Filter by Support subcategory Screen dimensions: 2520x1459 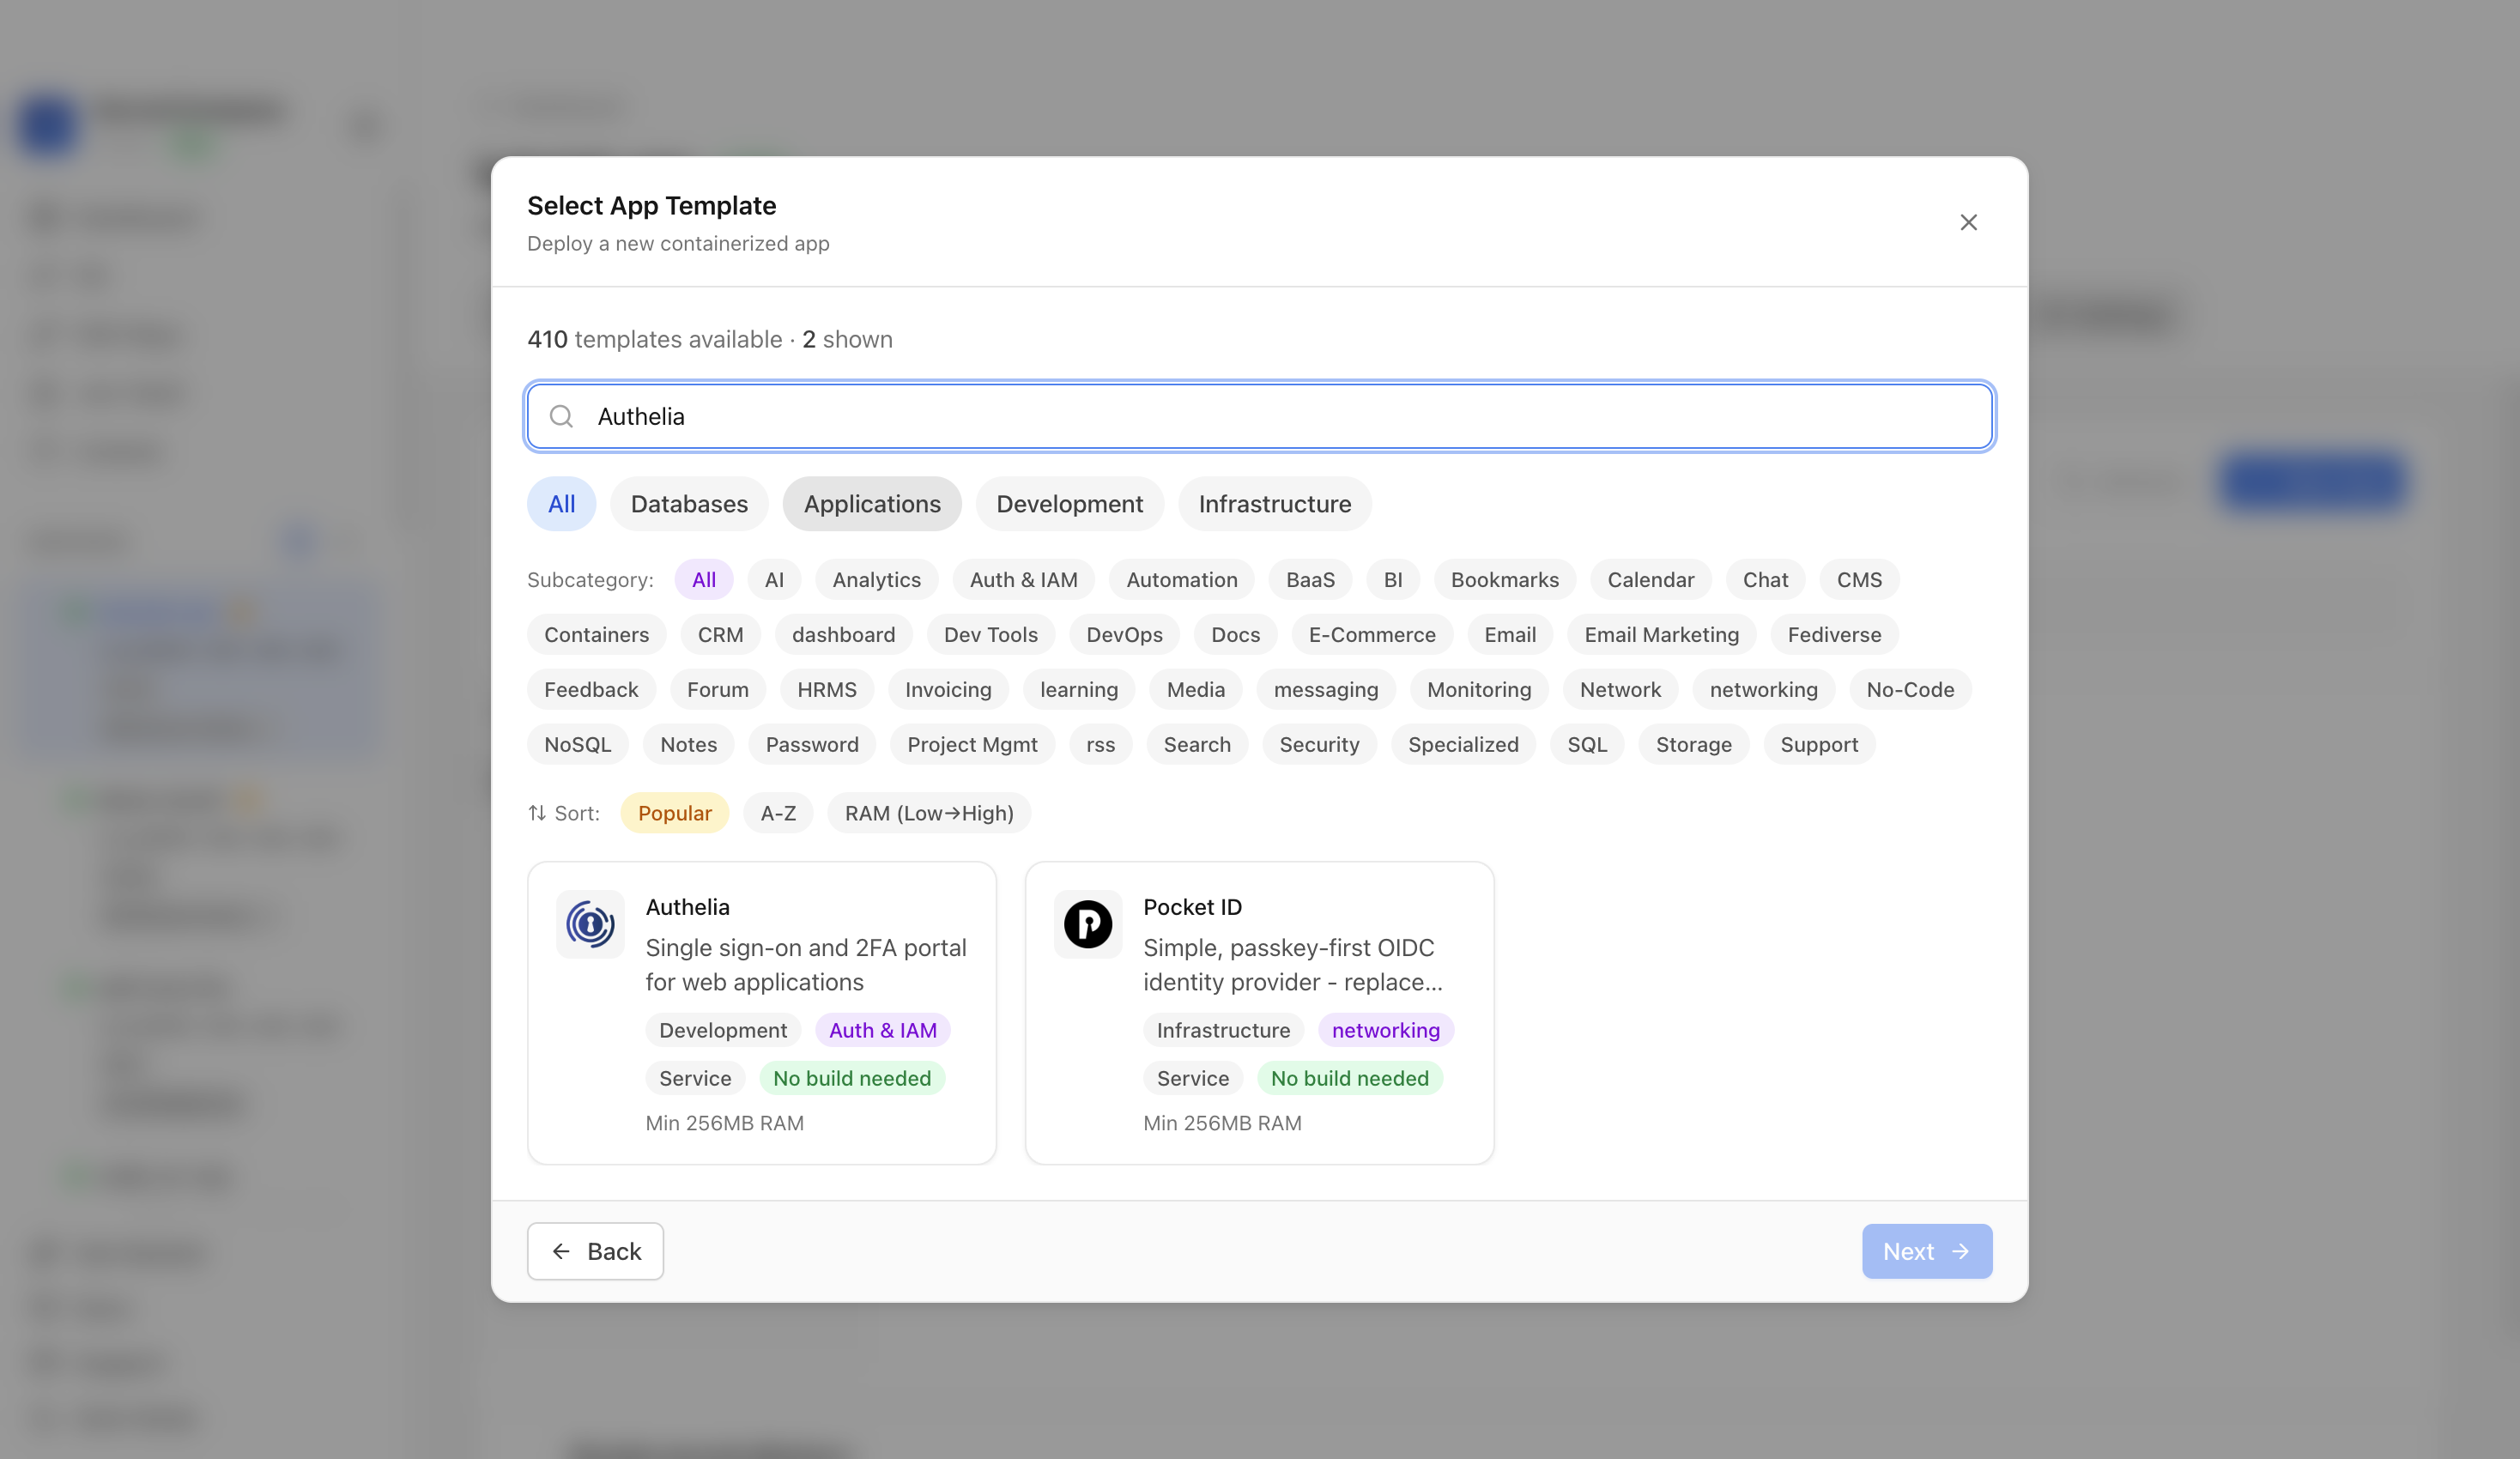1819,745
